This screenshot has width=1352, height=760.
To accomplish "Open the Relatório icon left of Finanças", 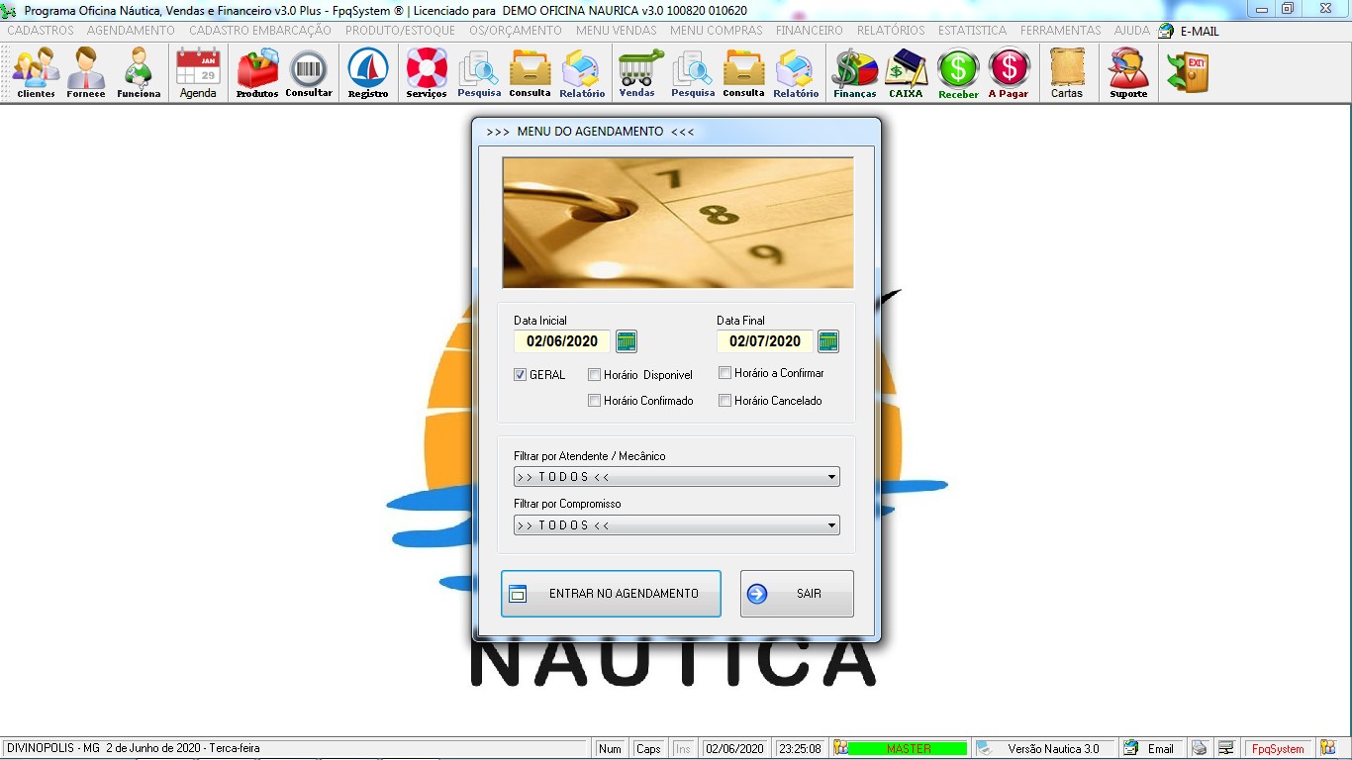I will tap(796, 74).
